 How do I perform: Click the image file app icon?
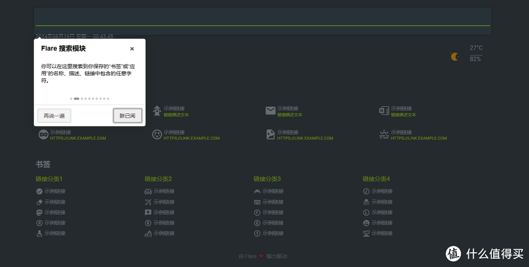[270, 134]
